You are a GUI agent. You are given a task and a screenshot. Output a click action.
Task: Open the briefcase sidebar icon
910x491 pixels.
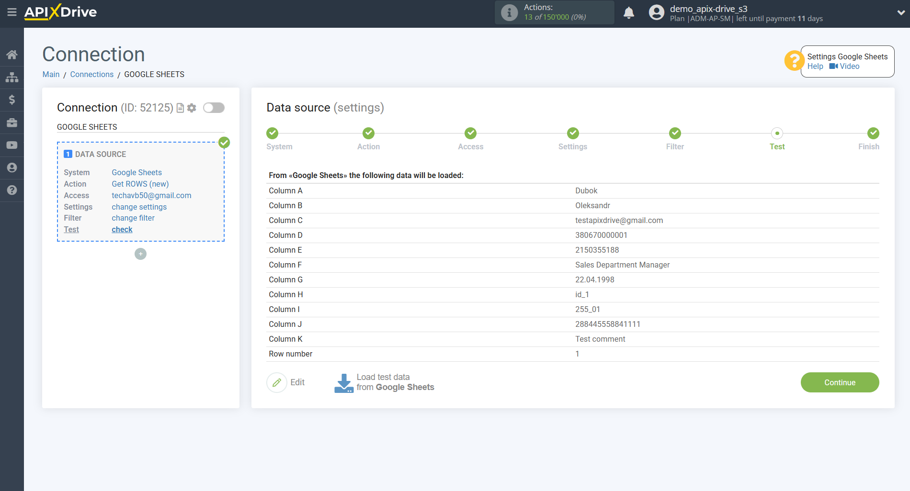click(12, 123)
